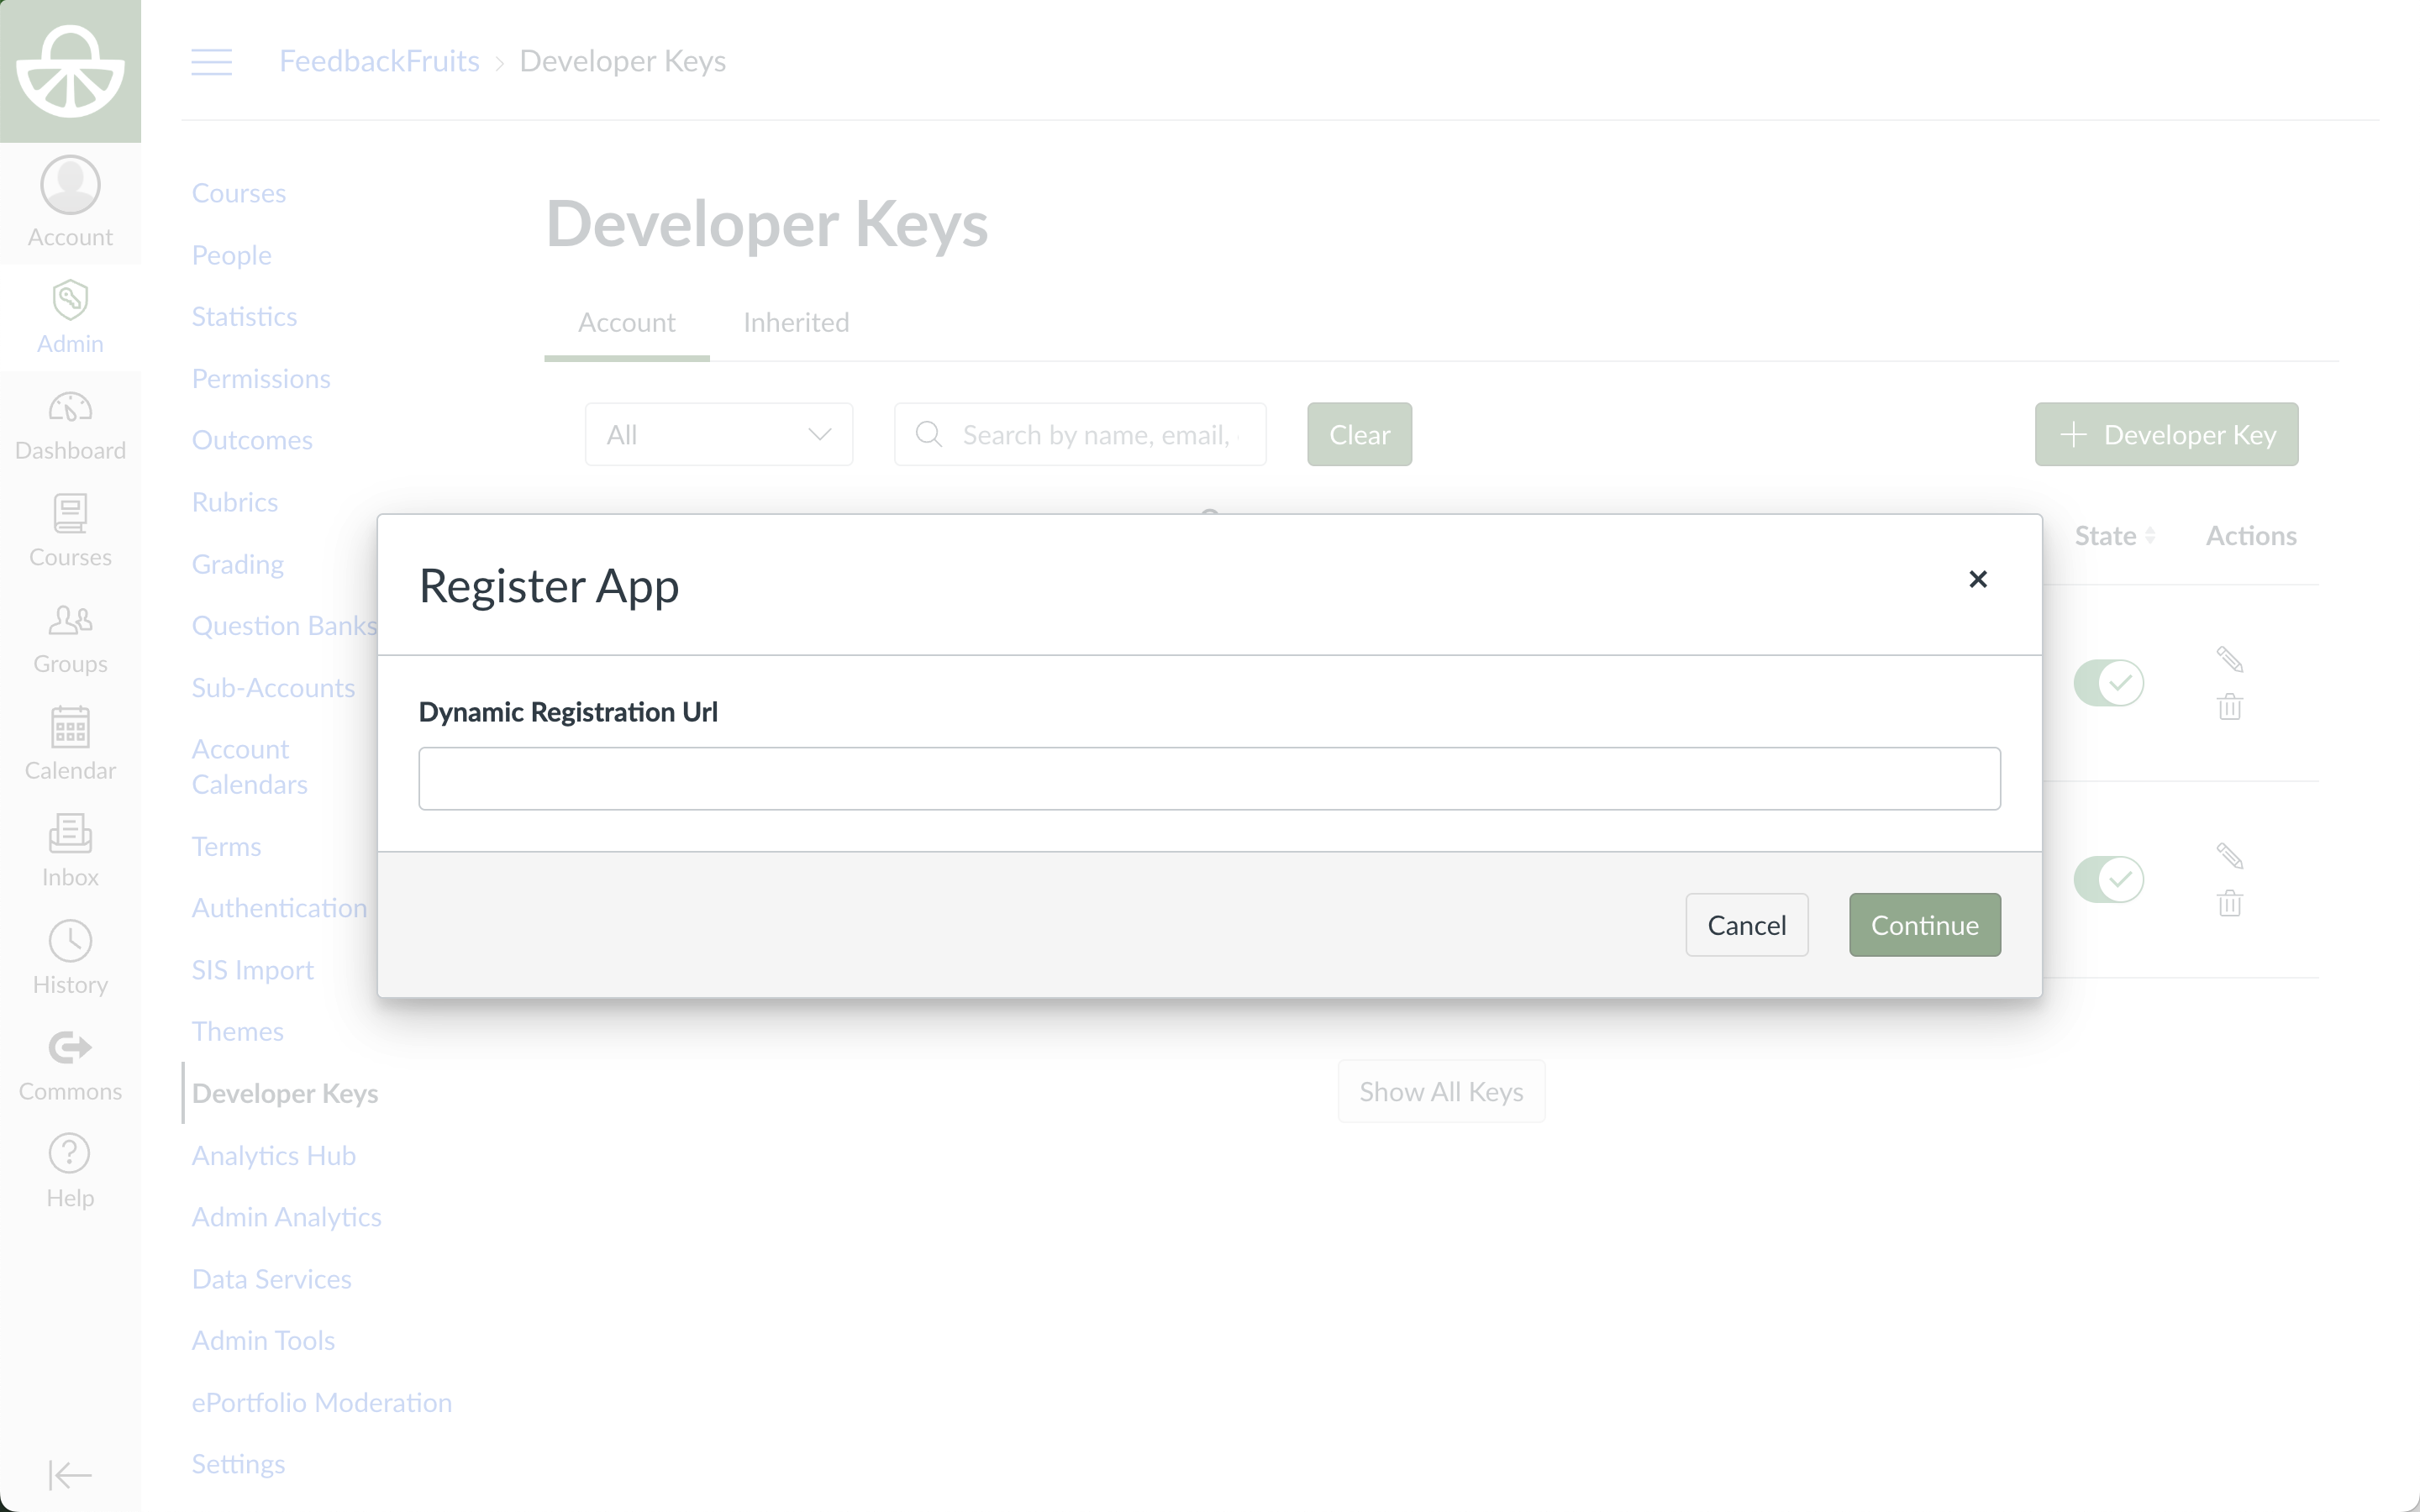Open the History clock icon
This screenshot has height=1512, width=2420.
[70, 941]
